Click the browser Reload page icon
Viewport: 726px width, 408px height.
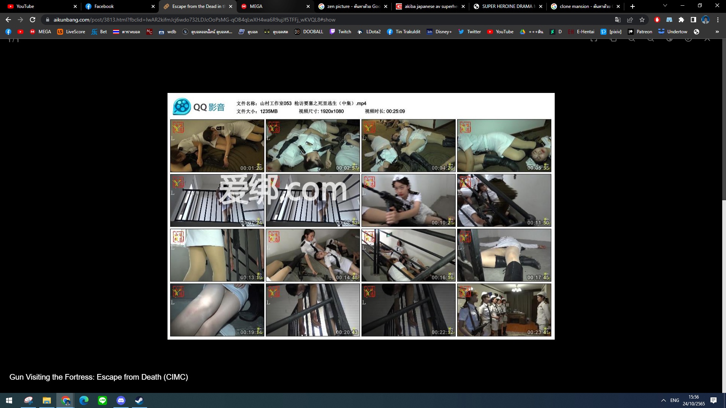point(33,20)
